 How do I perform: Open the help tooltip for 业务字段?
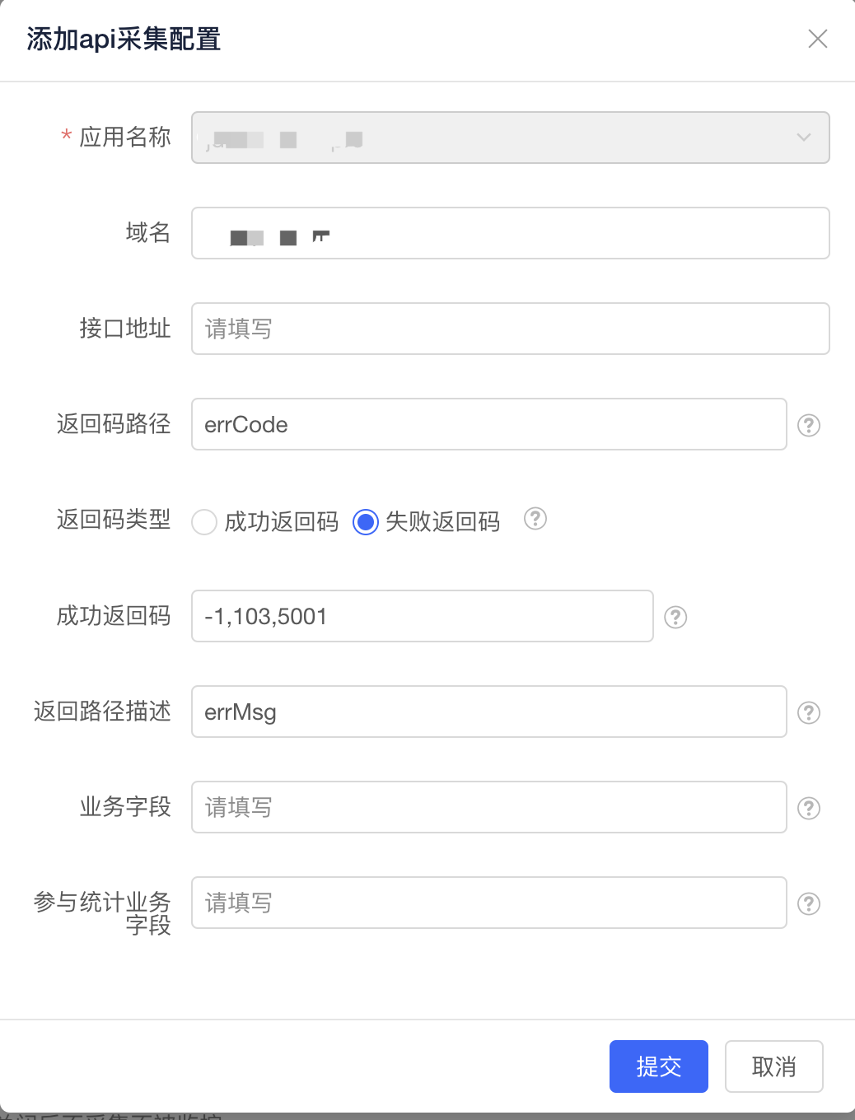pos(809,808)
